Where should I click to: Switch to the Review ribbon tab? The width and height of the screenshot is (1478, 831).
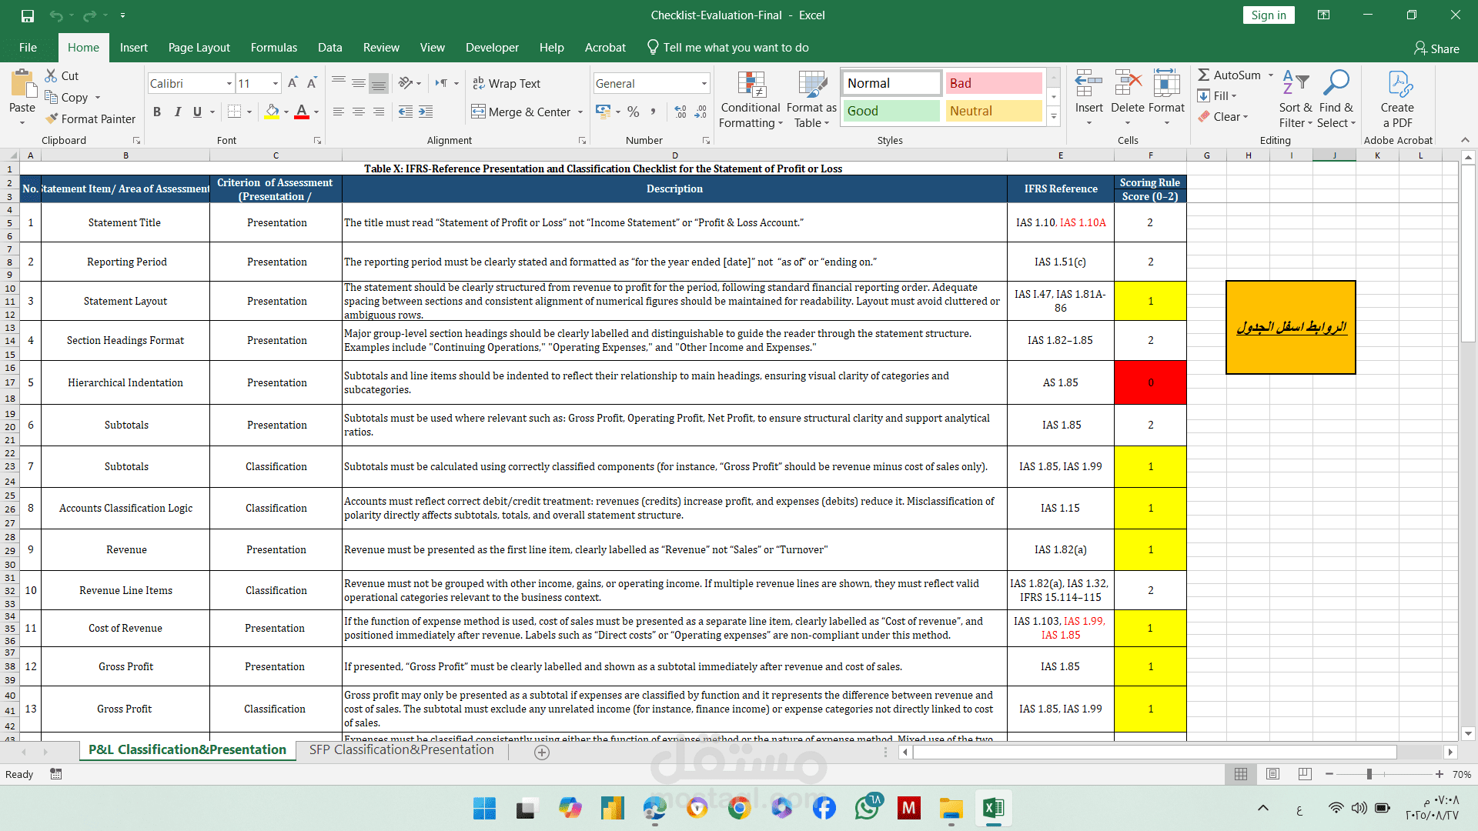[381, 48]
